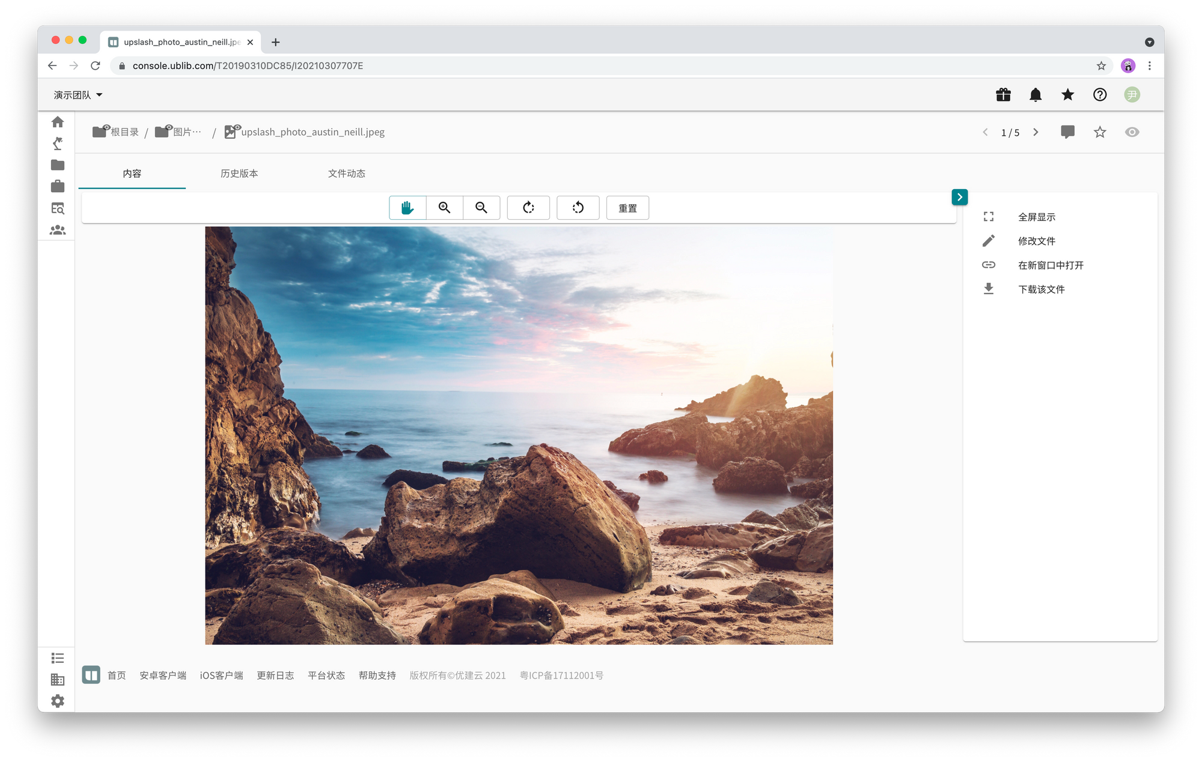Collapse the right side actions panel

click(960, 197)
